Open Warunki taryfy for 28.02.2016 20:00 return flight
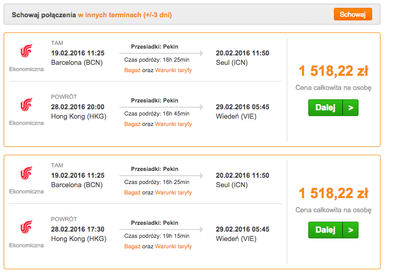Image resolution: width=403 pixels, height=275 pixels. tap(173, 124)
